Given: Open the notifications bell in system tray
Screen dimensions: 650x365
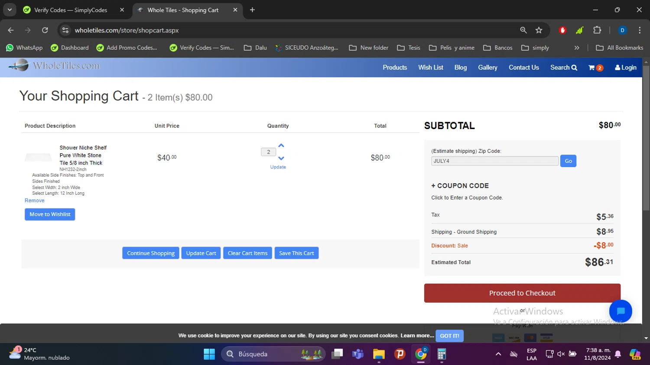Looking at the screenshot, I should click(x=618, y=354).
